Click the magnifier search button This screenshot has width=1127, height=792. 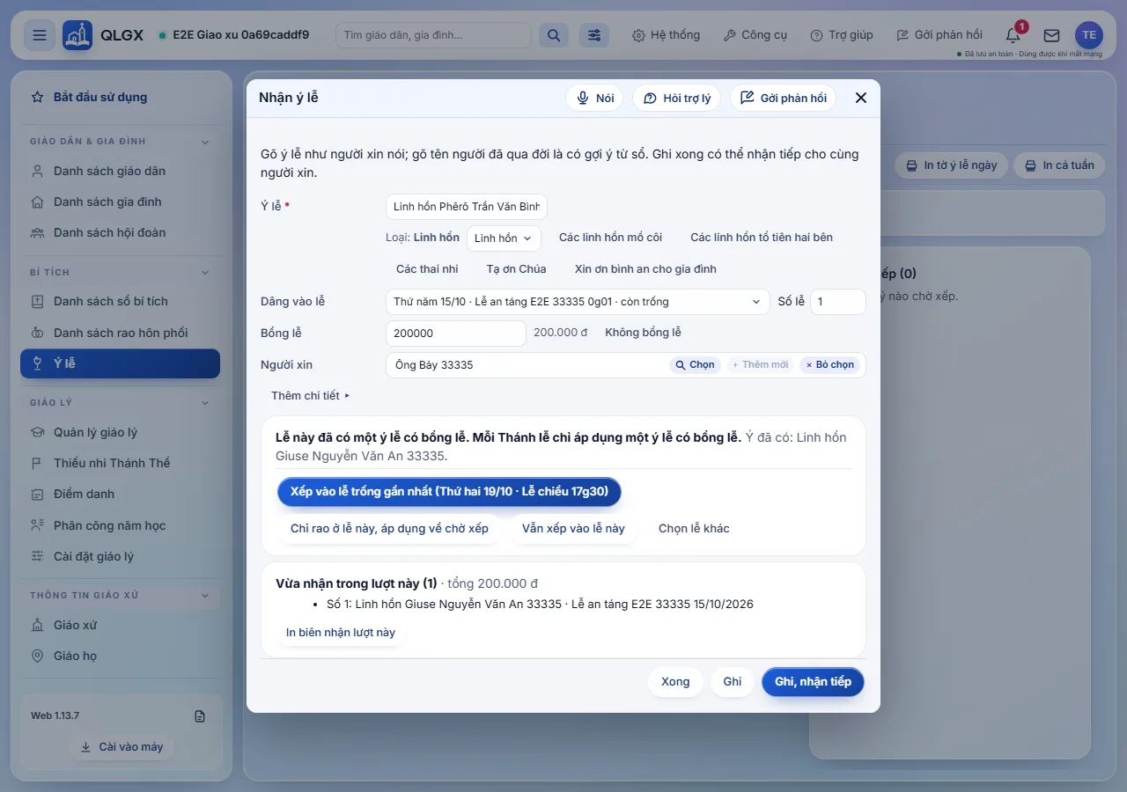click(554, 35)
